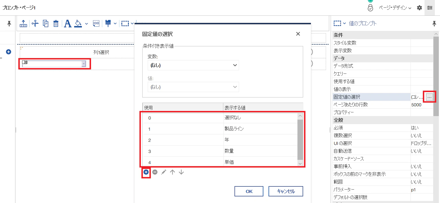
Task: Open the ページ・デザイン view dropdown
Action: click(395, 8)
